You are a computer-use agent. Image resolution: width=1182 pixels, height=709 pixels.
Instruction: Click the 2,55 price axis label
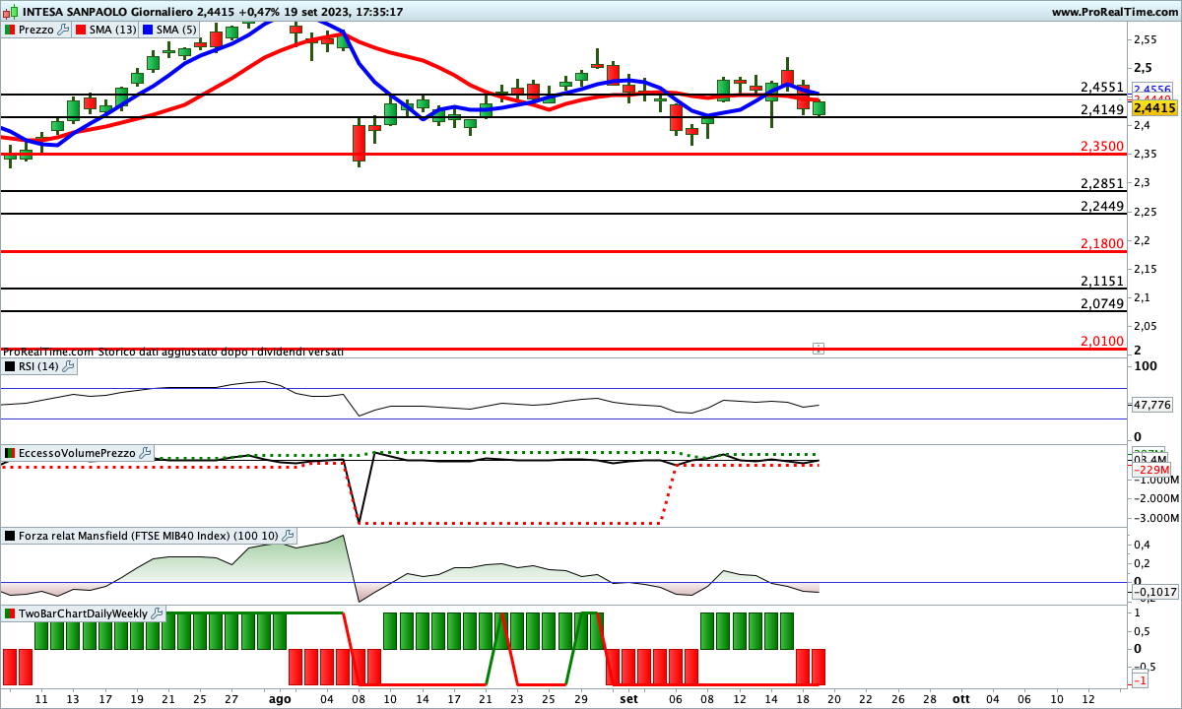tap(1145, 39)
